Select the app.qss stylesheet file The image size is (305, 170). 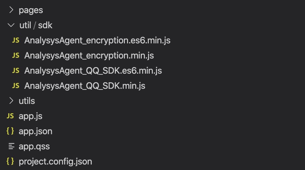(x=34, y=147)
